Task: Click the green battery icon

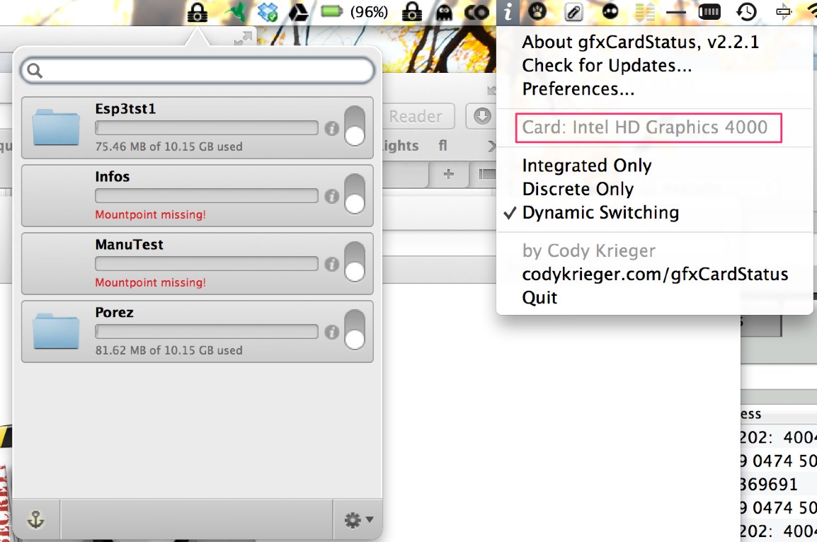Action: (x=331, y=11)
